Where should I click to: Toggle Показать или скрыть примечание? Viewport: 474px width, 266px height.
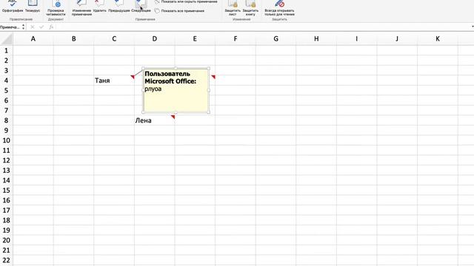[x=186, y=1]
